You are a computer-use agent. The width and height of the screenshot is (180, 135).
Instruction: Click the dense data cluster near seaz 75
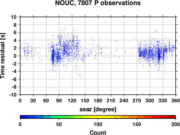53,57
